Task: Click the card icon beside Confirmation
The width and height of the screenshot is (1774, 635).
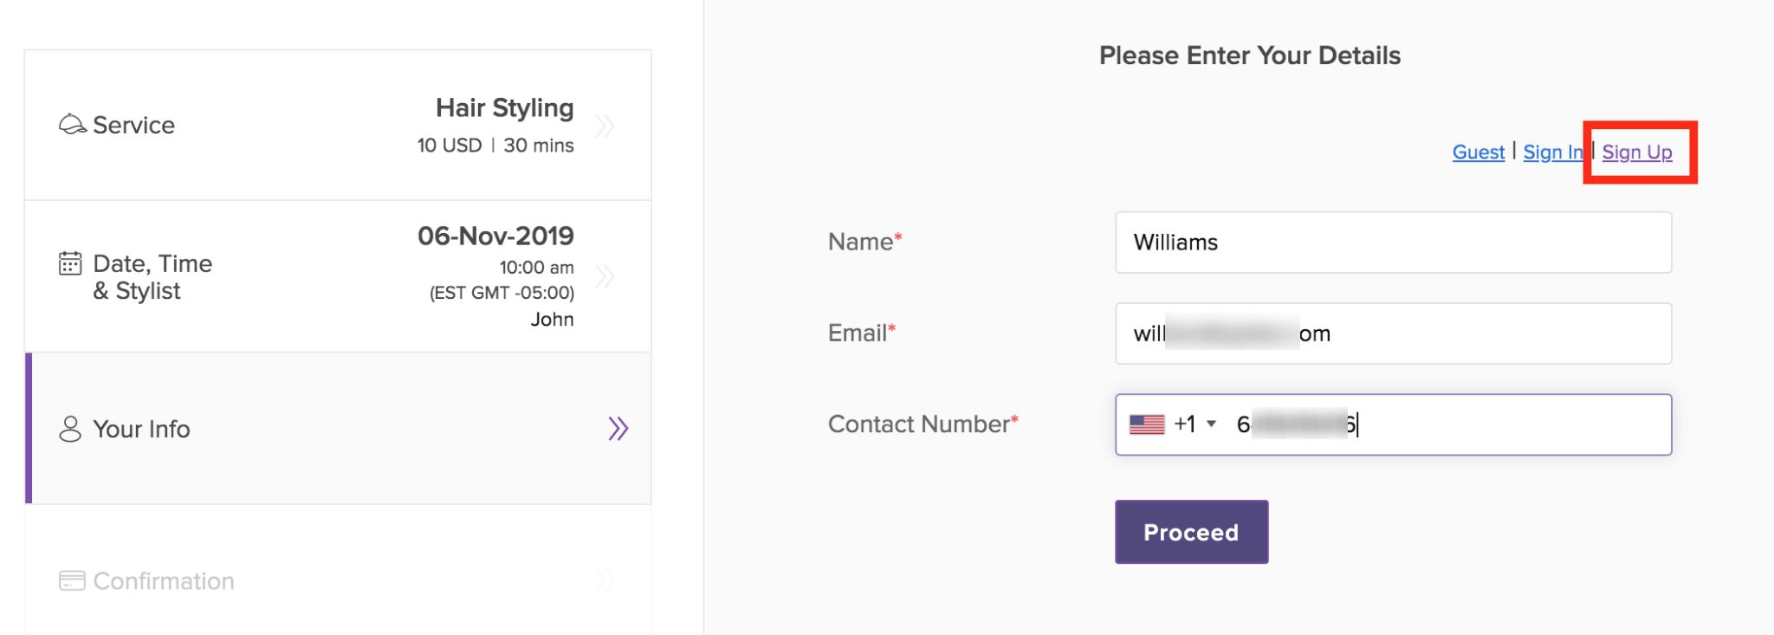Action: click(72, 580)
